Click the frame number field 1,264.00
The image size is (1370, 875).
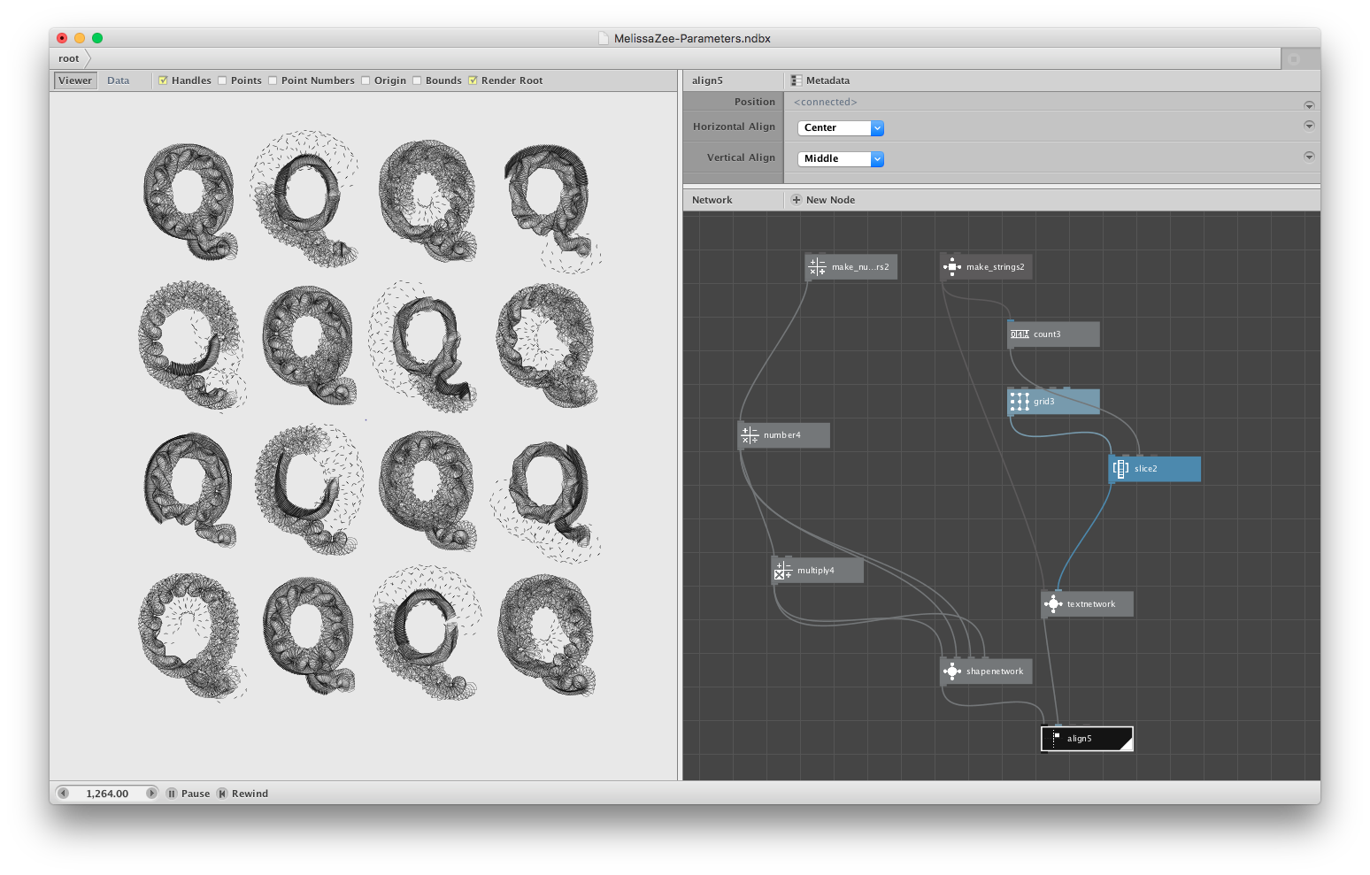point(107,794)
